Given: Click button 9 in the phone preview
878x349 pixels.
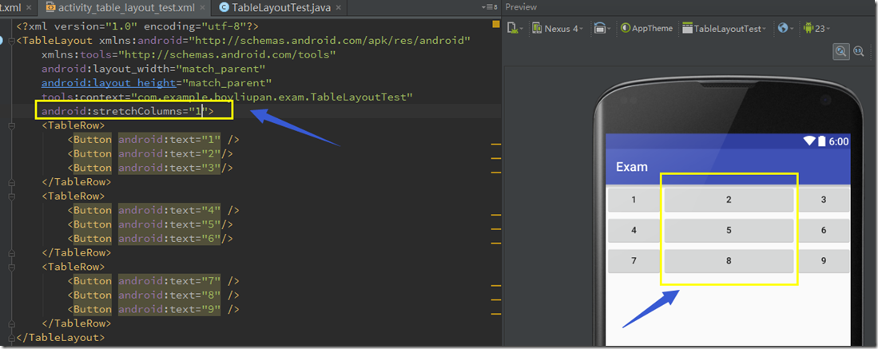Looking at the screenshot, I should pyautogui.click(x=824, y=261).
